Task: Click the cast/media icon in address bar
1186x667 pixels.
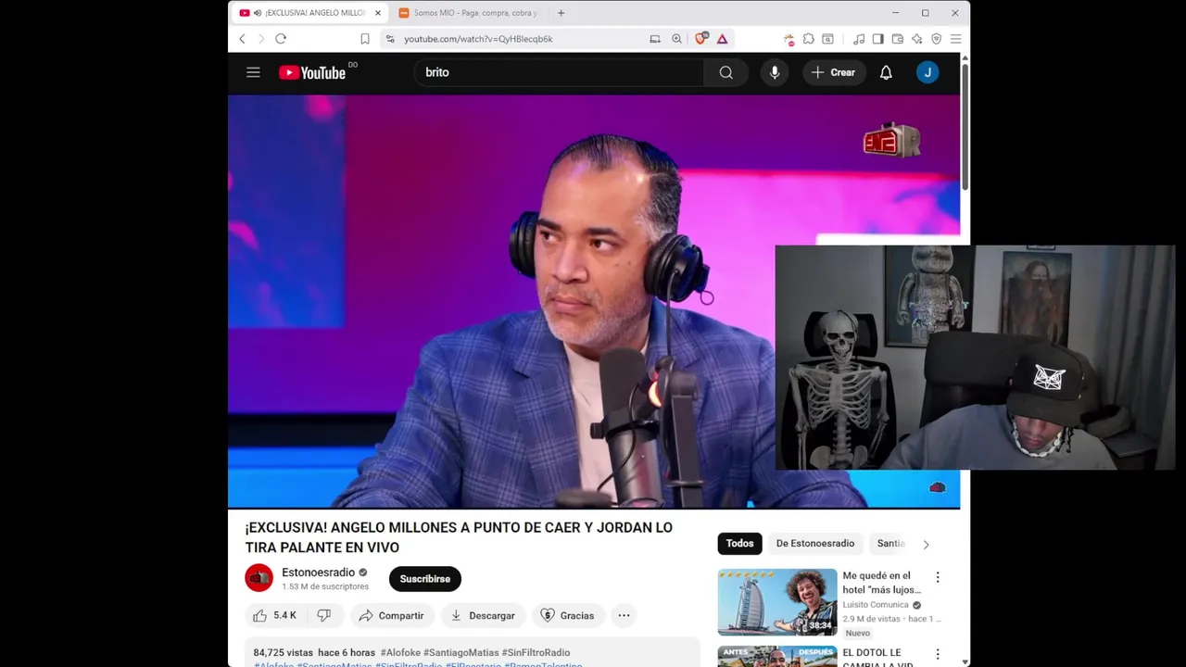Action: pos(655,39)
